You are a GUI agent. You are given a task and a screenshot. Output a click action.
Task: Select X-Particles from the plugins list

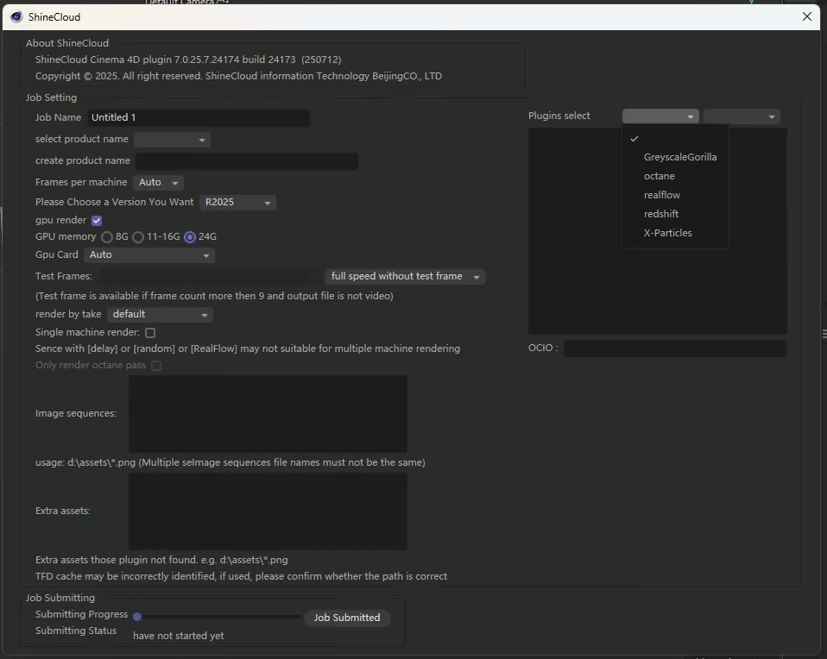pyautogui.click(x=667, y=232)
